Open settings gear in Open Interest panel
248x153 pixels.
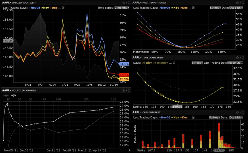[237, 112]
